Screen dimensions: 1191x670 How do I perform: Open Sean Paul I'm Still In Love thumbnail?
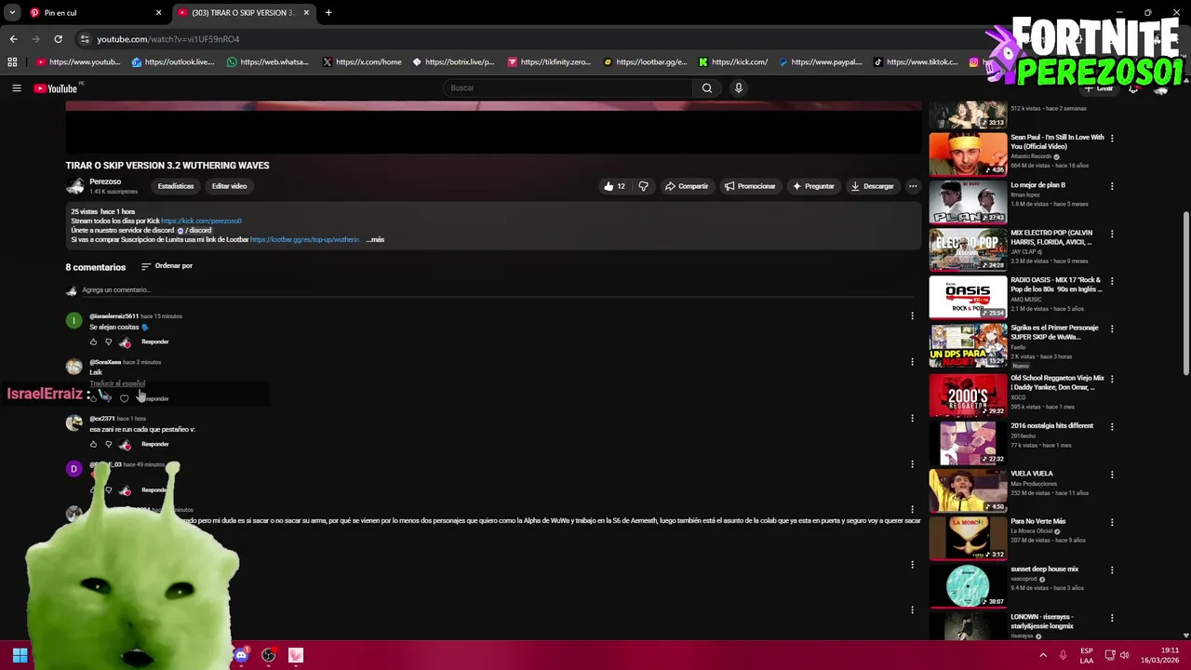click(968, 154)
